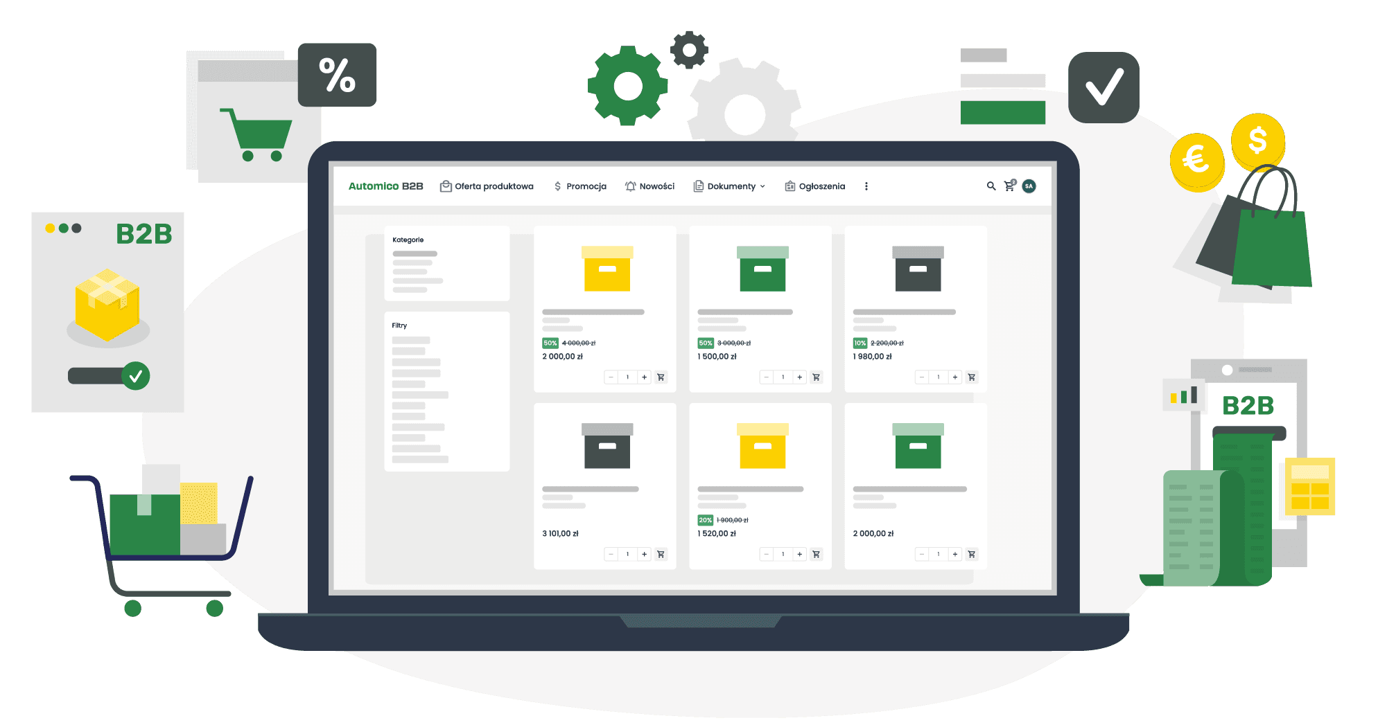
Task: Increase quantity for the 1 500,00 zł product
Action: 800,377
